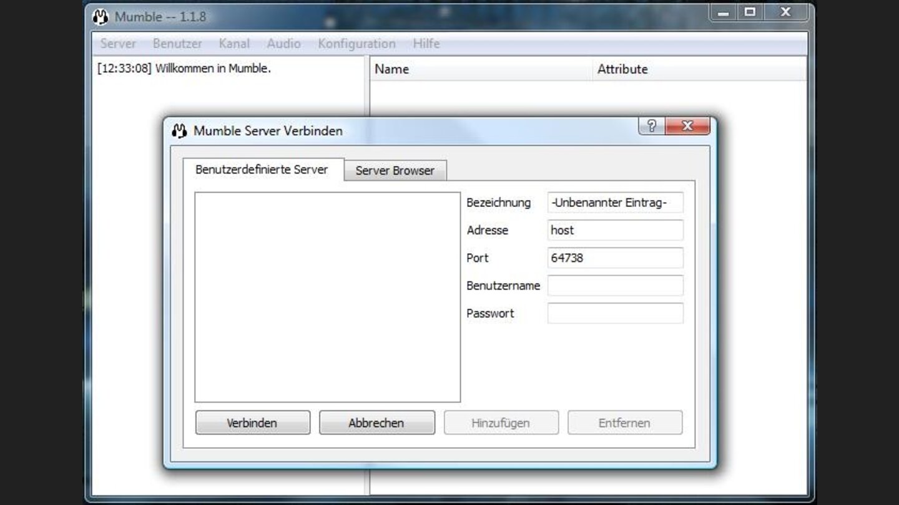Click the Adresse label
Image resolution: width=899 pixels, height=505 pixels.
(488, 230)
